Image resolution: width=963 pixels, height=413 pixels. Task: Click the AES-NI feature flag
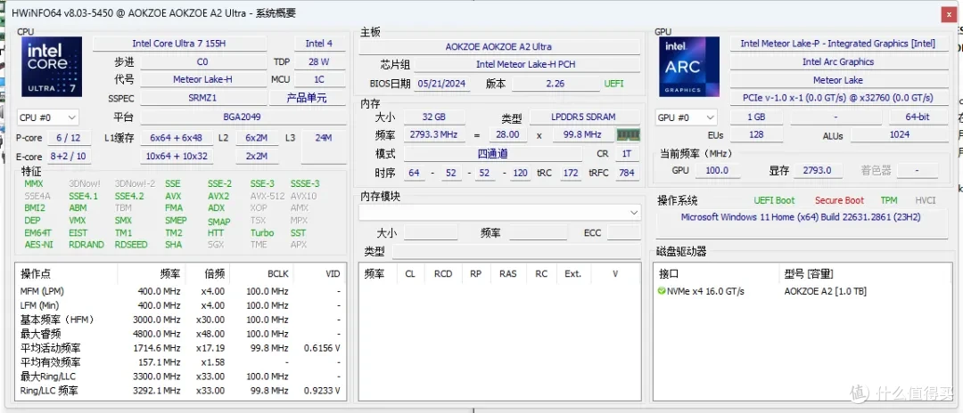38,245
